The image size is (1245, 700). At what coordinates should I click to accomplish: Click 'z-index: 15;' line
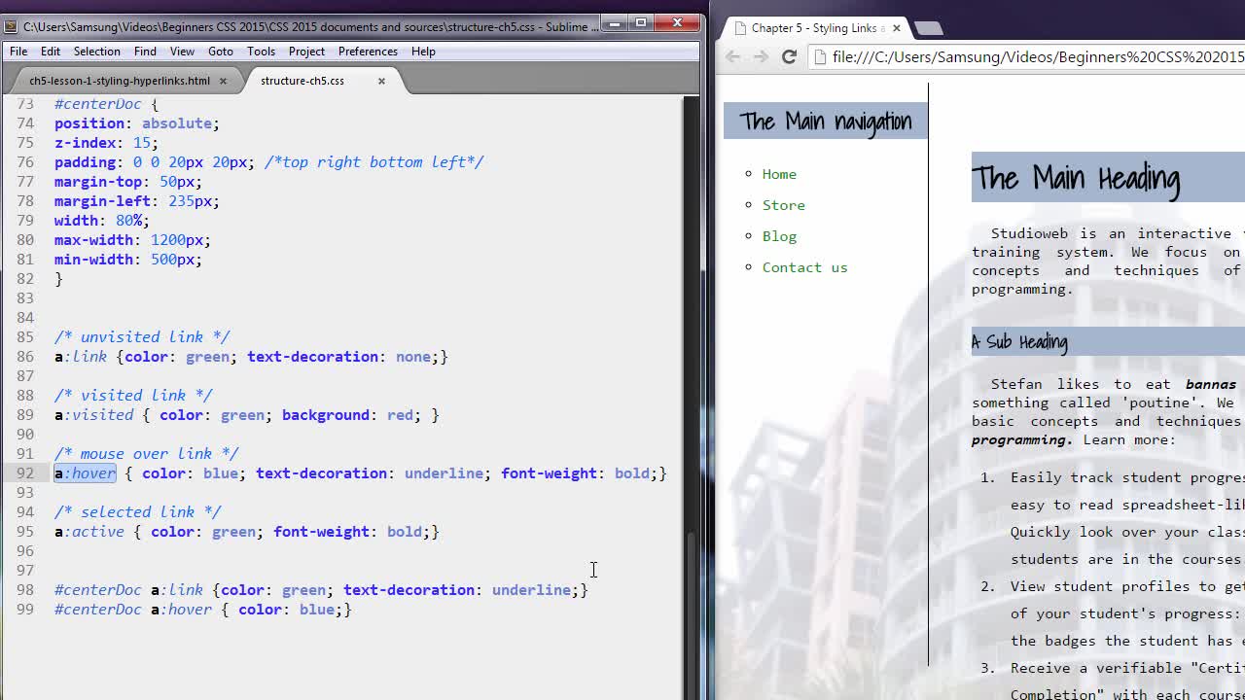[106, 143]
